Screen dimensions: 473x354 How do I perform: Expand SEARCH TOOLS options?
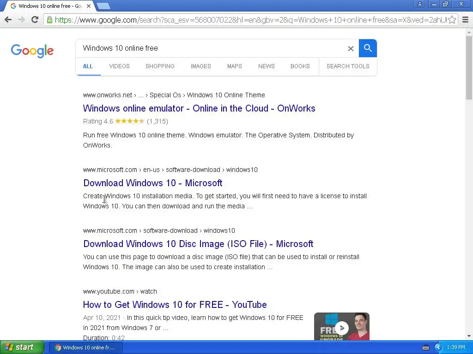click(348, 66)
